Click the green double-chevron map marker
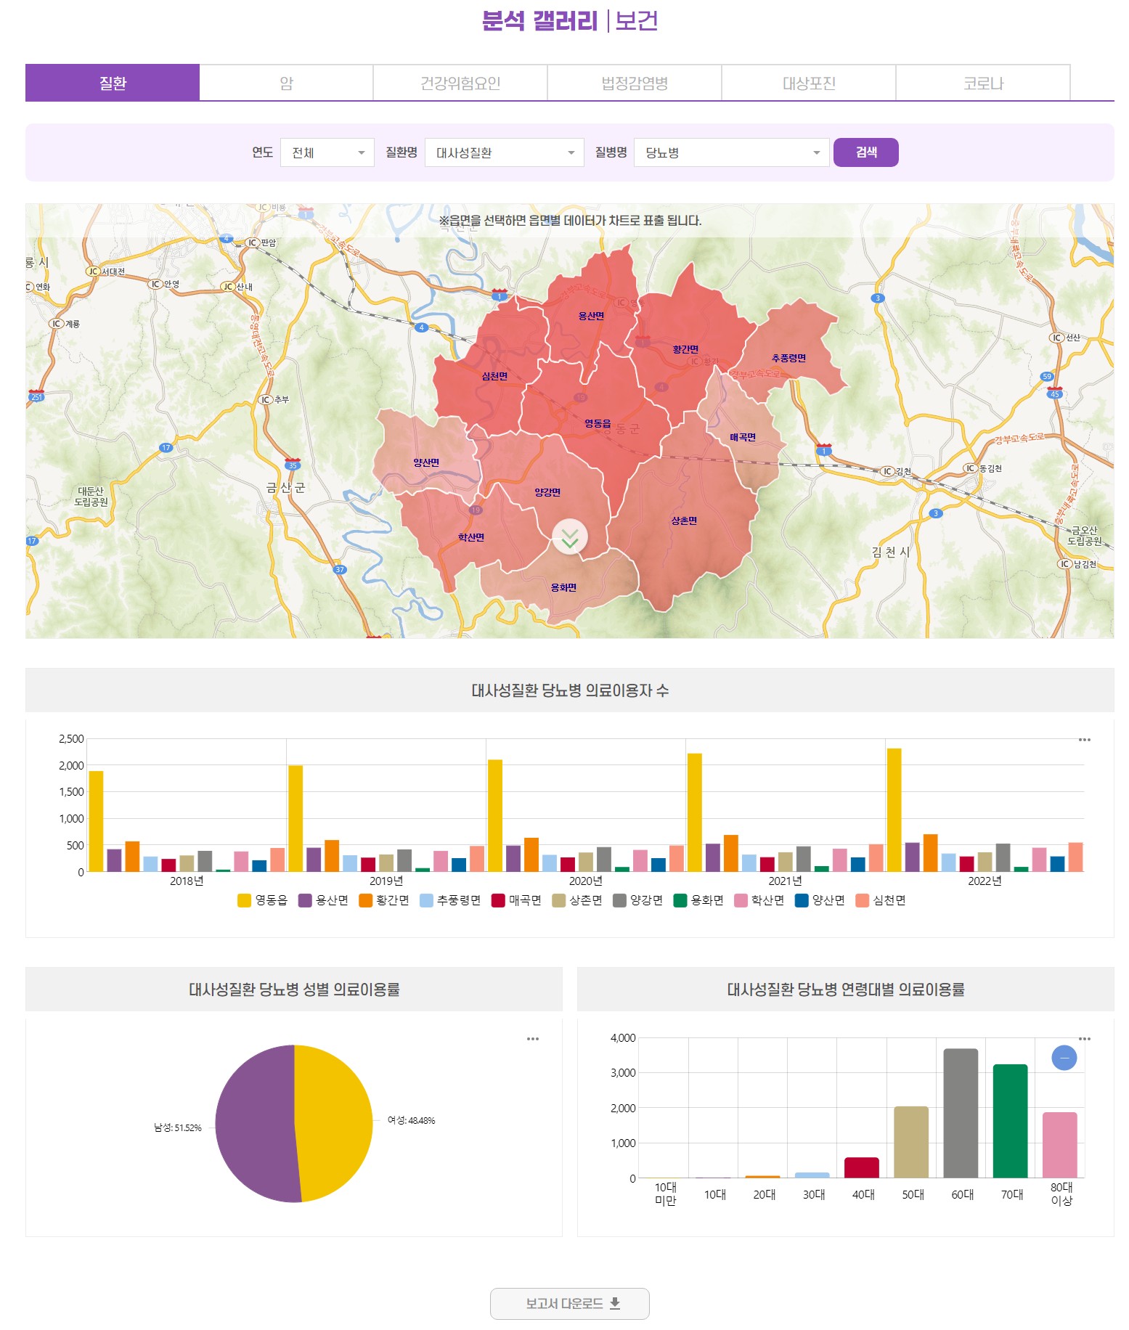This screenshot has width=1129, height=1330. 570,537
